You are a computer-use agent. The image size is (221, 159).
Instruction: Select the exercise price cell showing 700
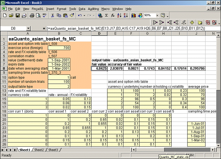59,48
